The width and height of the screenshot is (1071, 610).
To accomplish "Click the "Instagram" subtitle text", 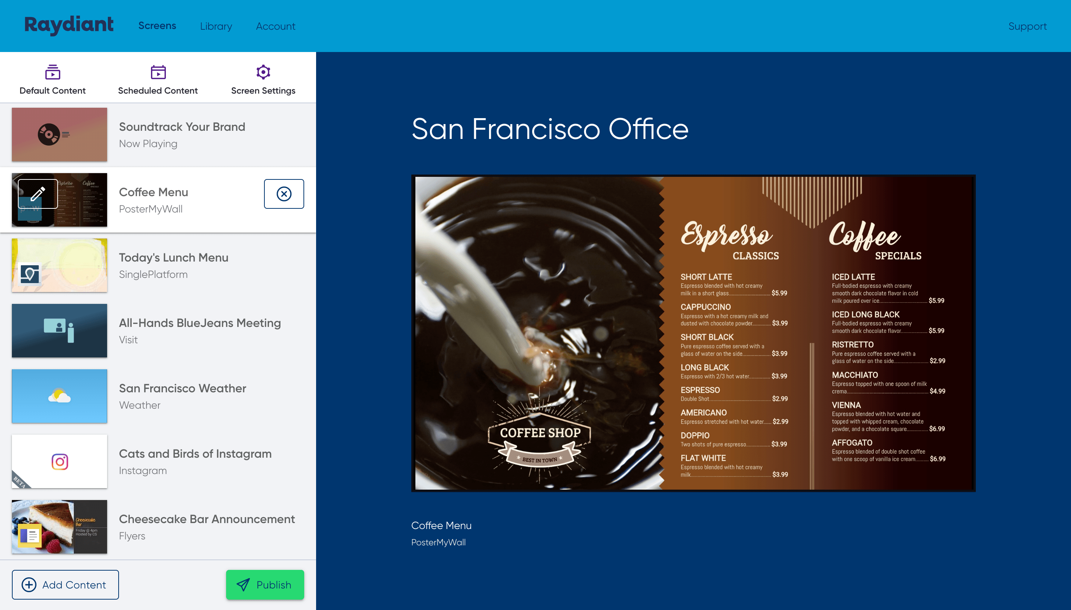I will 142,470.
